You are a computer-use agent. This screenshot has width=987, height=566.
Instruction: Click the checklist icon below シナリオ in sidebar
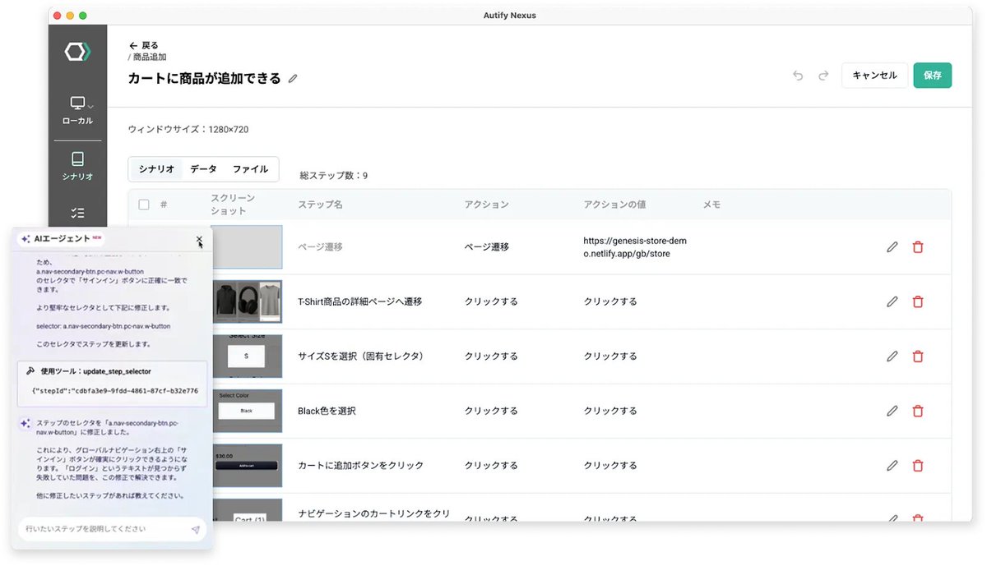77,213
